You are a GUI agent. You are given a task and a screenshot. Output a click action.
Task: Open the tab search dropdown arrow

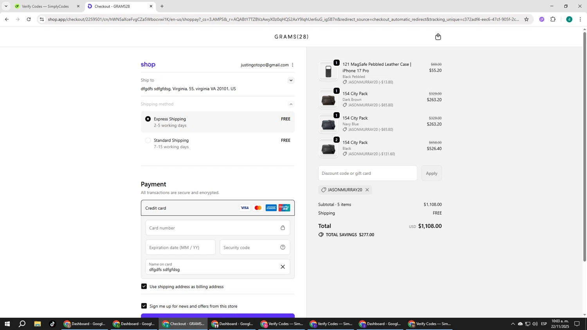tap(6, 6)
